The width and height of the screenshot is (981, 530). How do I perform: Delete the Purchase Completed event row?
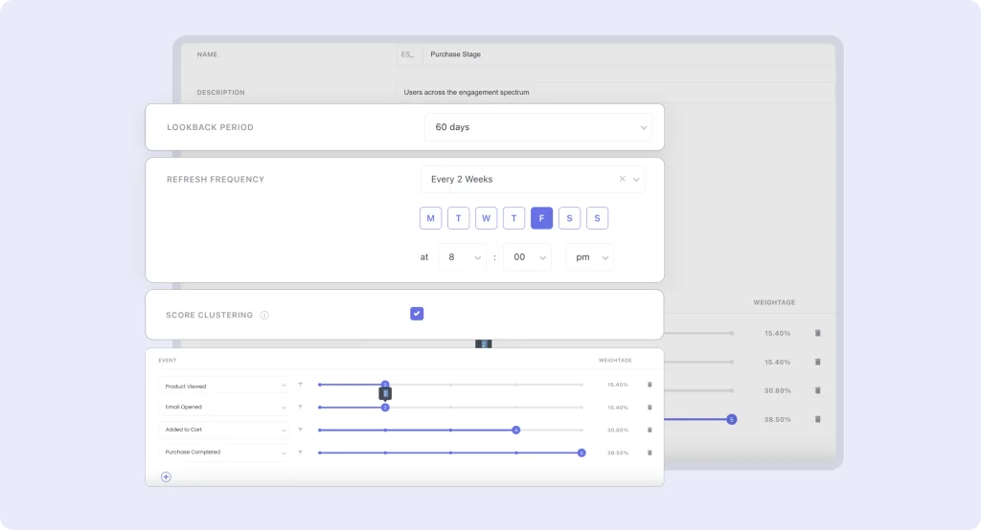[x=650, y=453]
